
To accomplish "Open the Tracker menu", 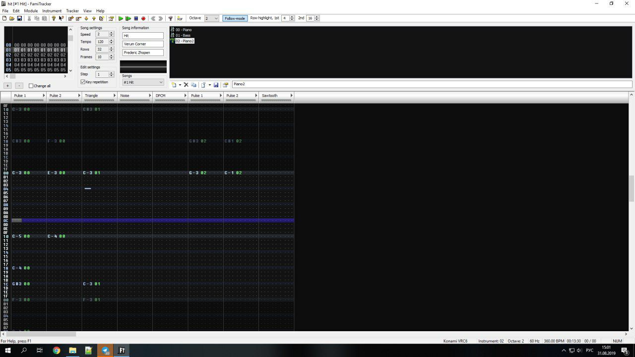I will [72, 10].
